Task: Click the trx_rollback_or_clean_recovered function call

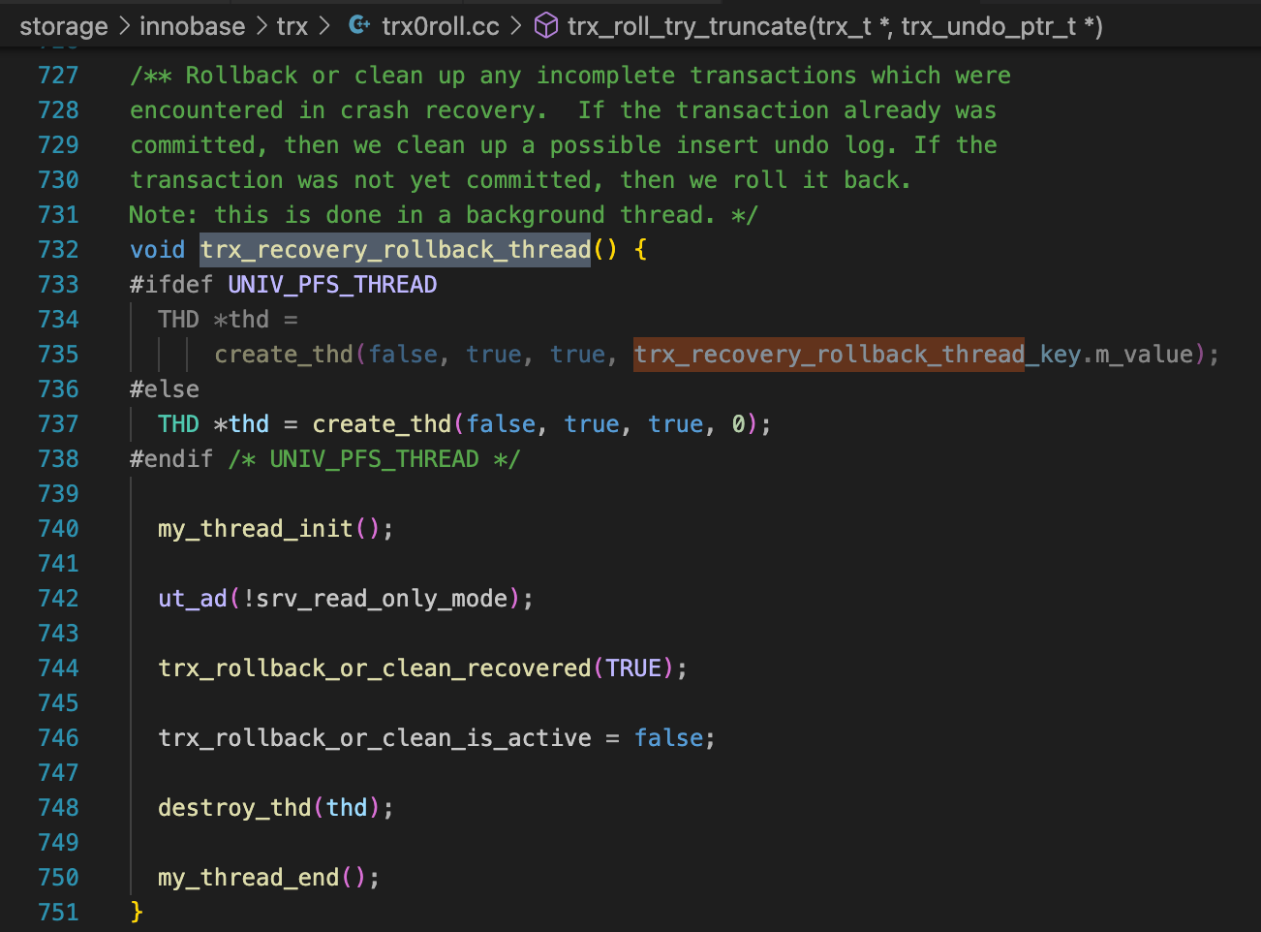Action: point(374,668)
